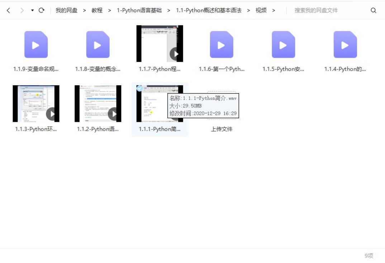
Task: Click the back navigation arrow
Action: [9, 10]
